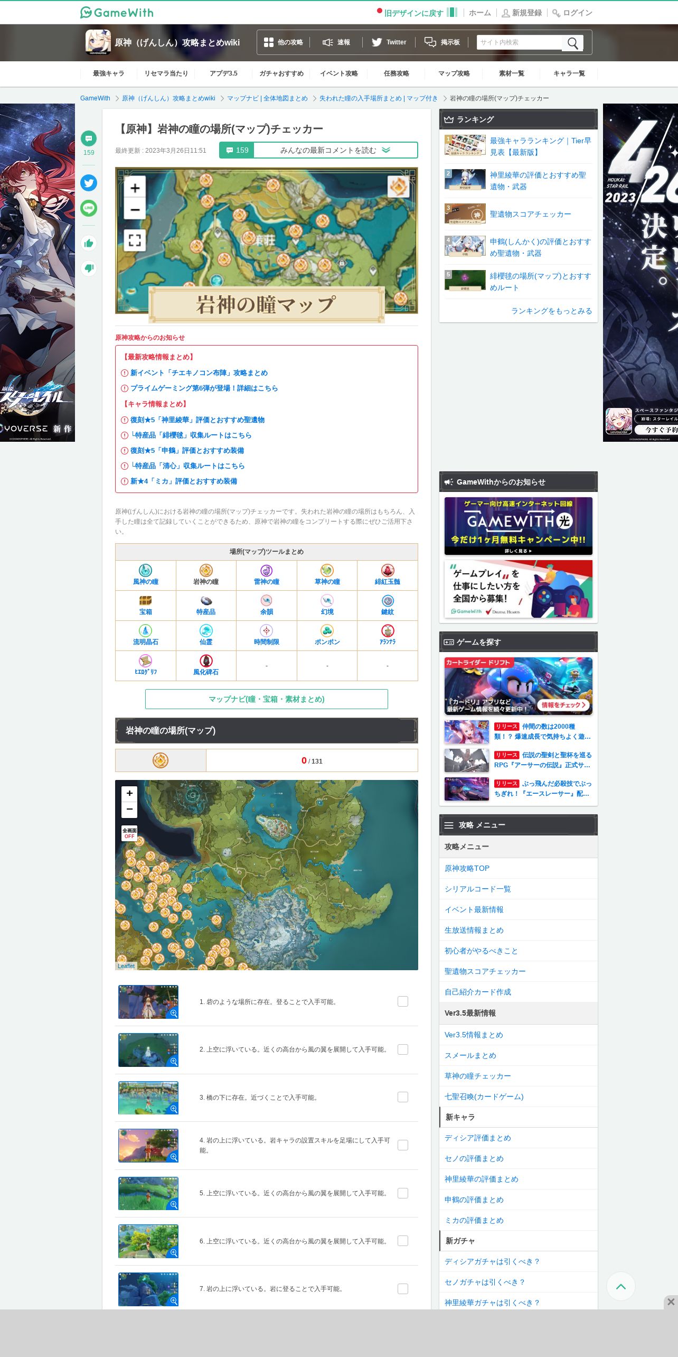
Task: Click the GameWith logo
Action: [117, 12]
